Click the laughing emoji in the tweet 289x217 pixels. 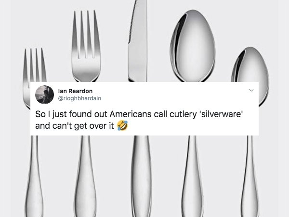[x=122, y=125]
